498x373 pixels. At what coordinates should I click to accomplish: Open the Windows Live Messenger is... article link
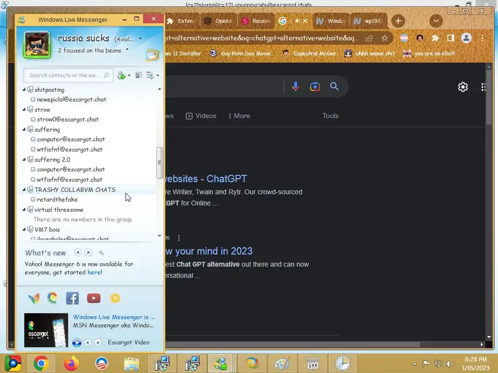coord(114,317)
